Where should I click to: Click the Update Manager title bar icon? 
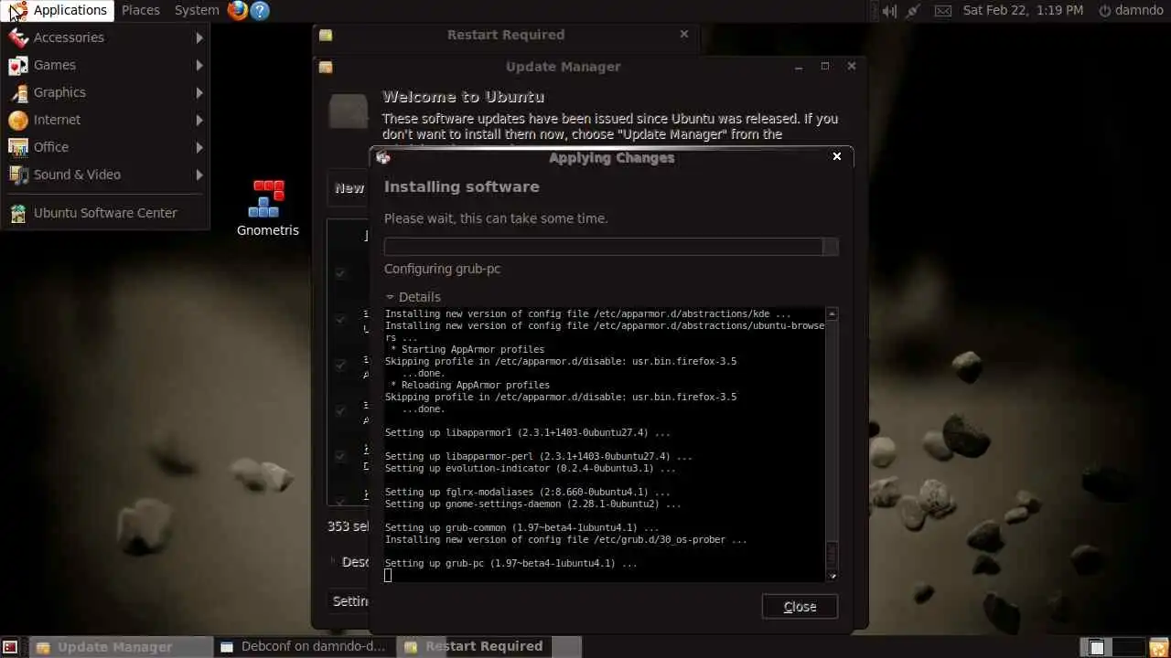coord(326,67)
